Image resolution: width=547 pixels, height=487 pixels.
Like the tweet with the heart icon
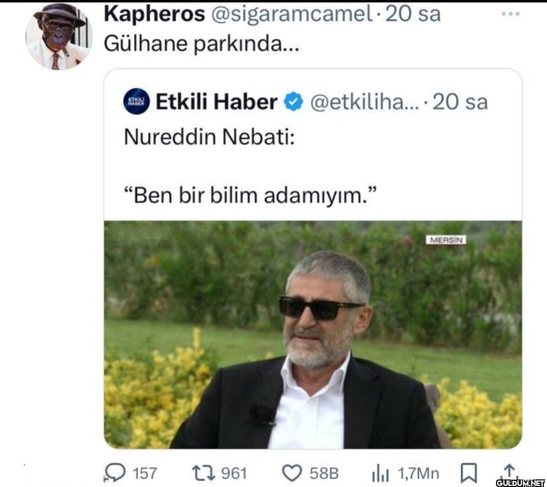292,473
